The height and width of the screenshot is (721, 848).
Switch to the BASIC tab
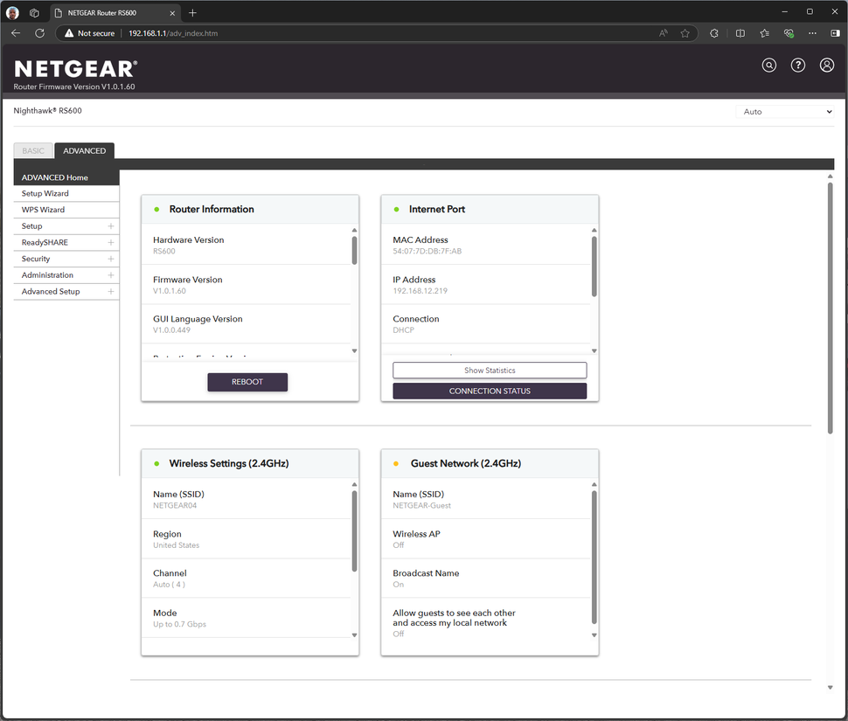click(x=32, y=150)
